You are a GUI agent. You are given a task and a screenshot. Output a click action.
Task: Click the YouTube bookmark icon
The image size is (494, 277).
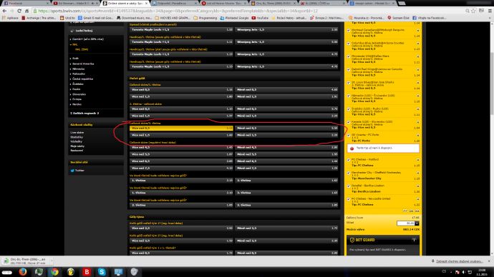coord(253,18)
